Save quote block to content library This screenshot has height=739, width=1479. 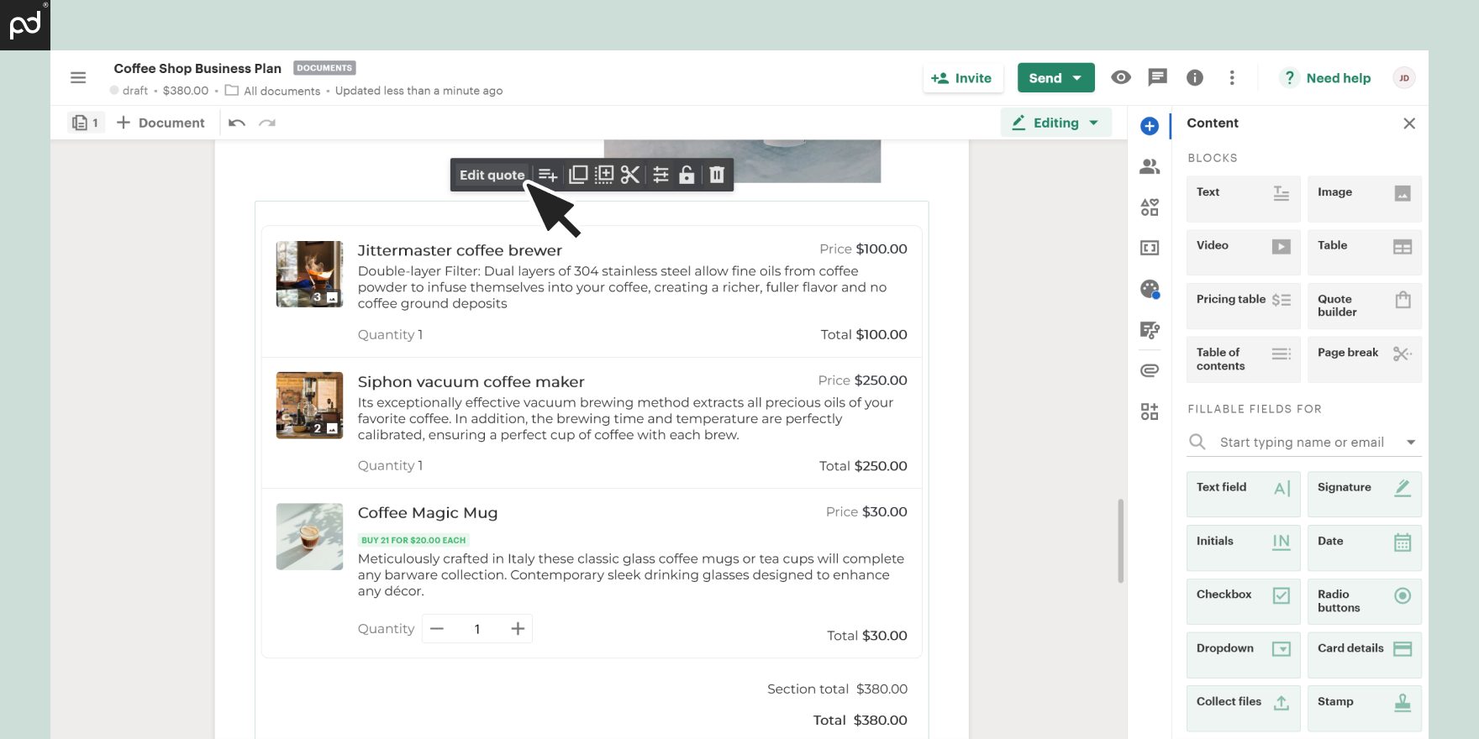click(x=604, y=175)
